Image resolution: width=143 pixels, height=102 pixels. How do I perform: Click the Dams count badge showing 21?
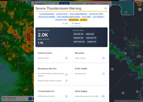coord(103,96)
